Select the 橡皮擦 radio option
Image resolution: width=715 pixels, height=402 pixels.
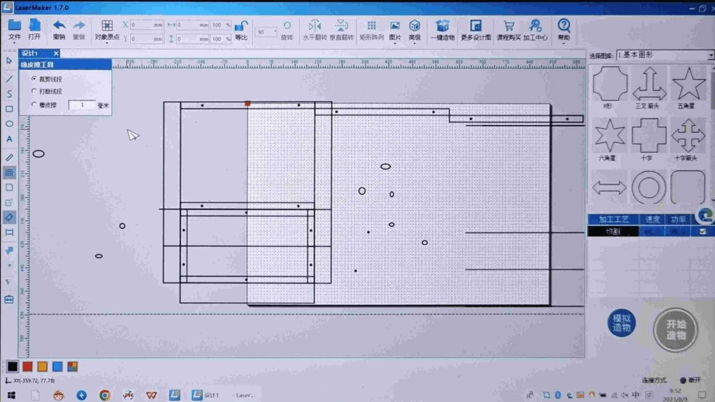(x=34, y=105)
